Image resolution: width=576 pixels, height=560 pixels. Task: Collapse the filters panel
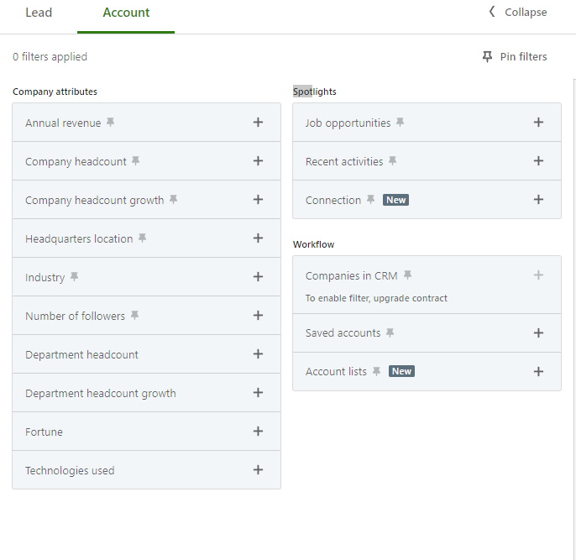coord(517,13)
